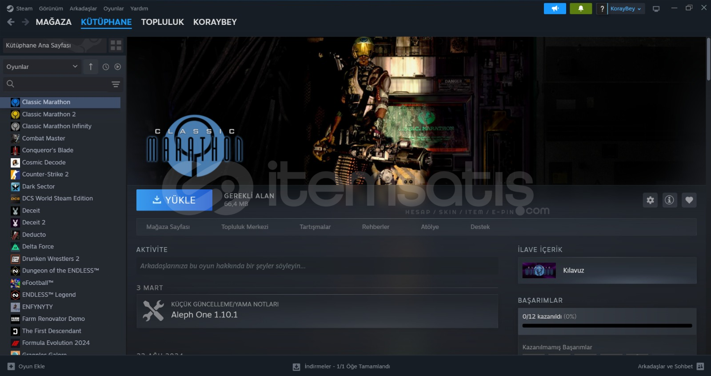Open Atölye link

point(430,227)
